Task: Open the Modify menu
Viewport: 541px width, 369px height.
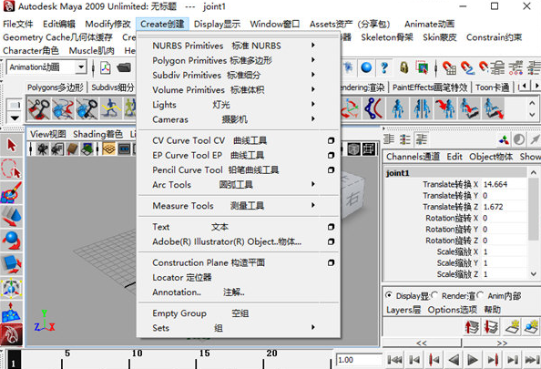Action: pos(108,24)
